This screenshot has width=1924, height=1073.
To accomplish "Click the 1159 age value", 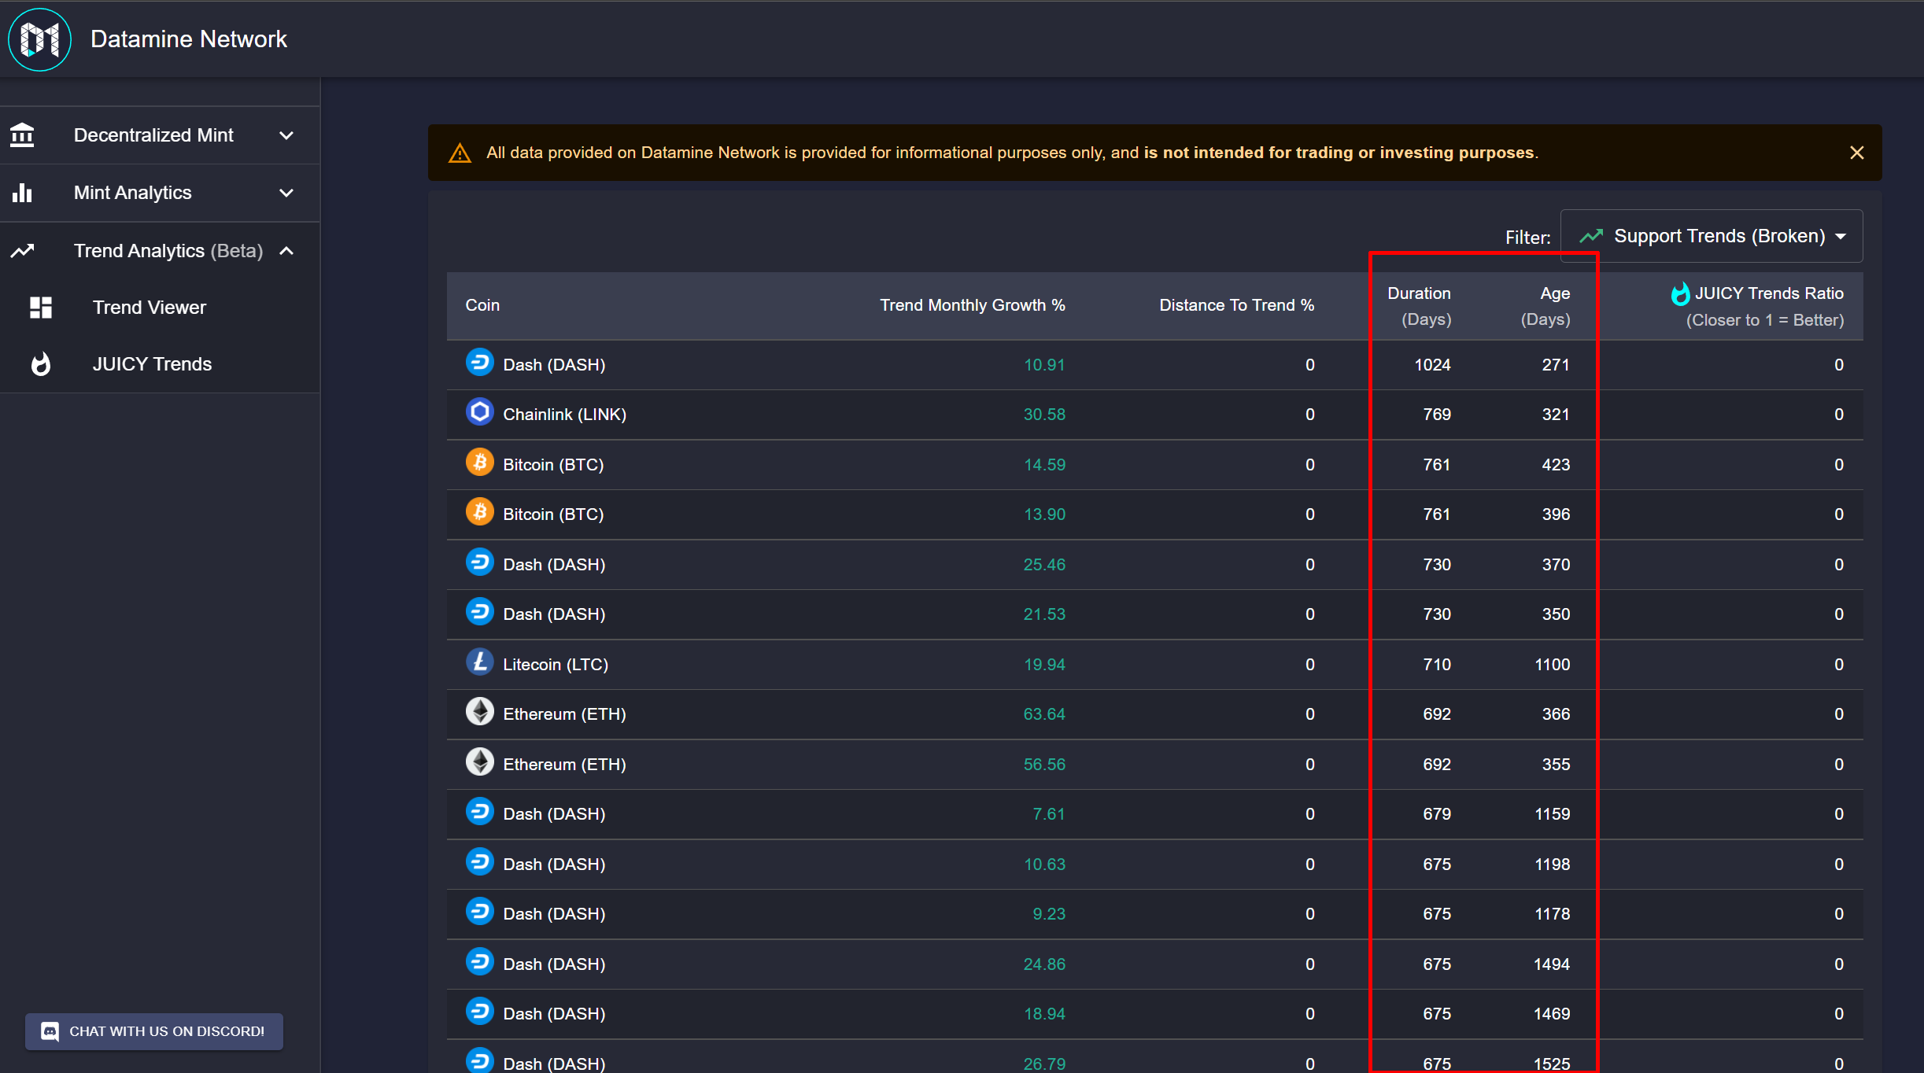I will pos(1553,814).
